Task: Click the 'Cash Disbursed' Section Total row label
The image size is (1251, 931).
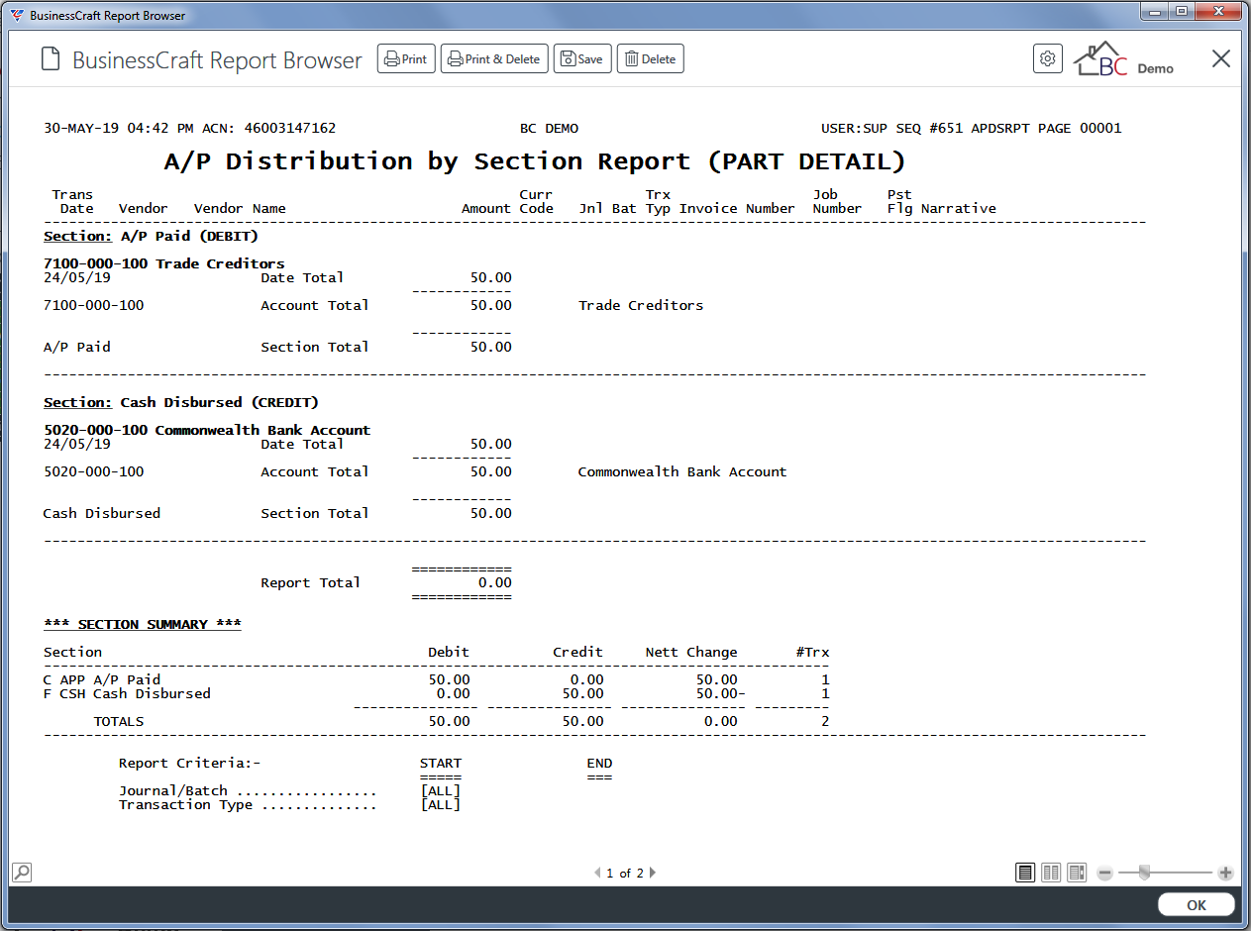Action: [102, 513]
